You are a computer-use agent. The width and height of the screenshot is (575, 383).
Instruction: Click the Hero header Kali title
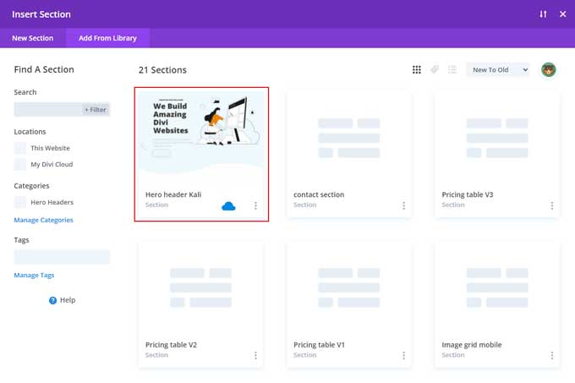(173, 194)
